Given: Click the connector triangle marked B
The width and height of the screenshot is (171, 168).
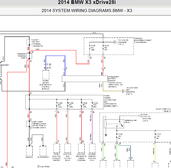Looking at the screenshot, I should [x=124, y=91].
